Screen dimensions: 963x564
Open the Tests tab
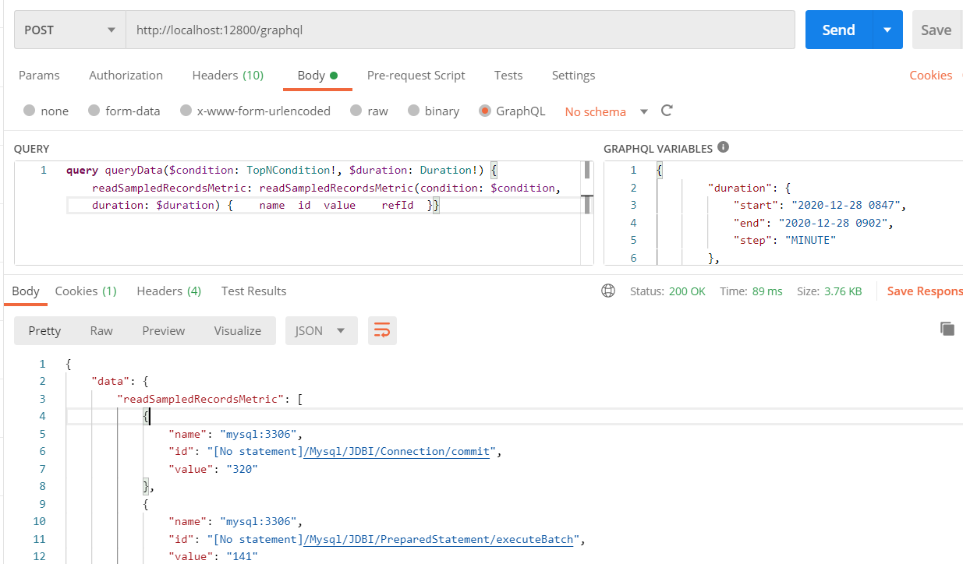coord(508,76)
